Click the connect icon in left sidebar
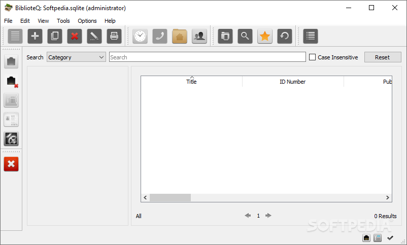The height and width of the screenshot is (245, 407). [11, 61]
